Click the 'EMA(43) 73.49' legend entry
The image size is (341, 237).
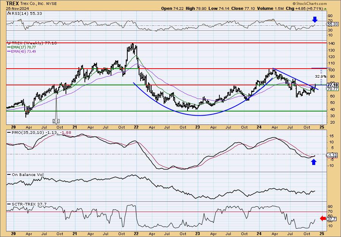coord(22,51)
